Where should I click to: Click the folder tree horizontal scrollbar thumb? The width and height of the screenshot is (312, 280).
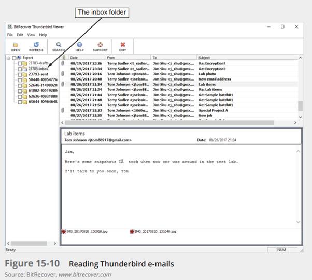click(x=29, y=243)
